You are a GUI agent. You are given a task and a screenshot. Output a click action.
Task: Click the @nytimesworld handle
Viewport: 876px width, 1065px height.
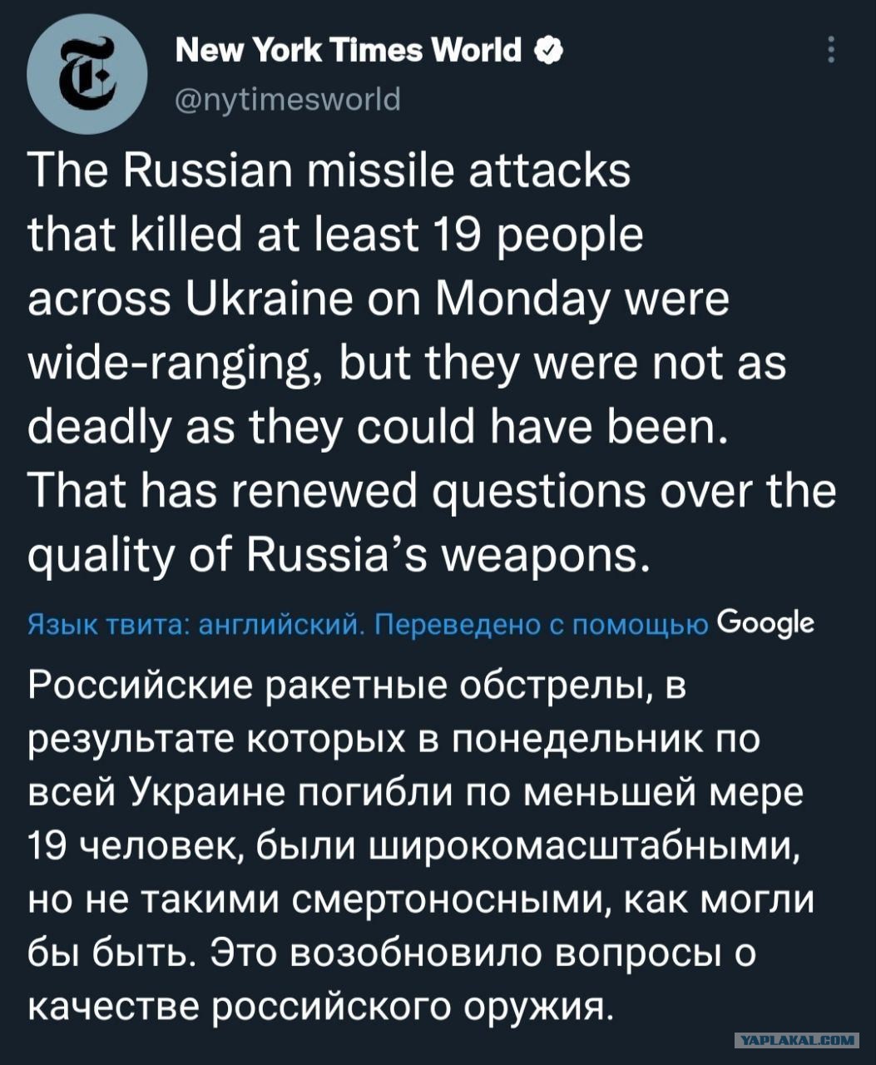point(289,99)
